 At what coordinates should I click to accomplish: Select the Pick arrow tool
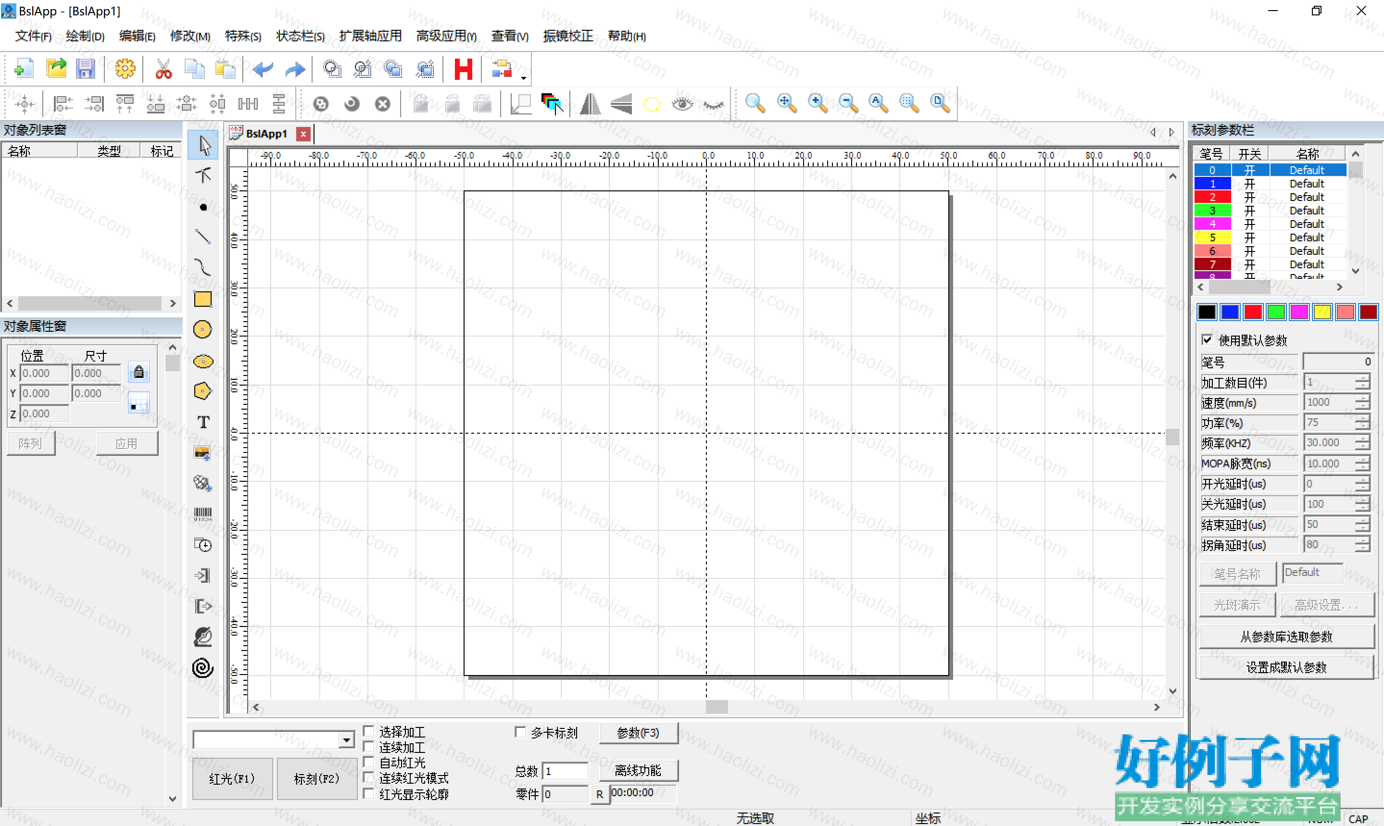click(204, 145)
